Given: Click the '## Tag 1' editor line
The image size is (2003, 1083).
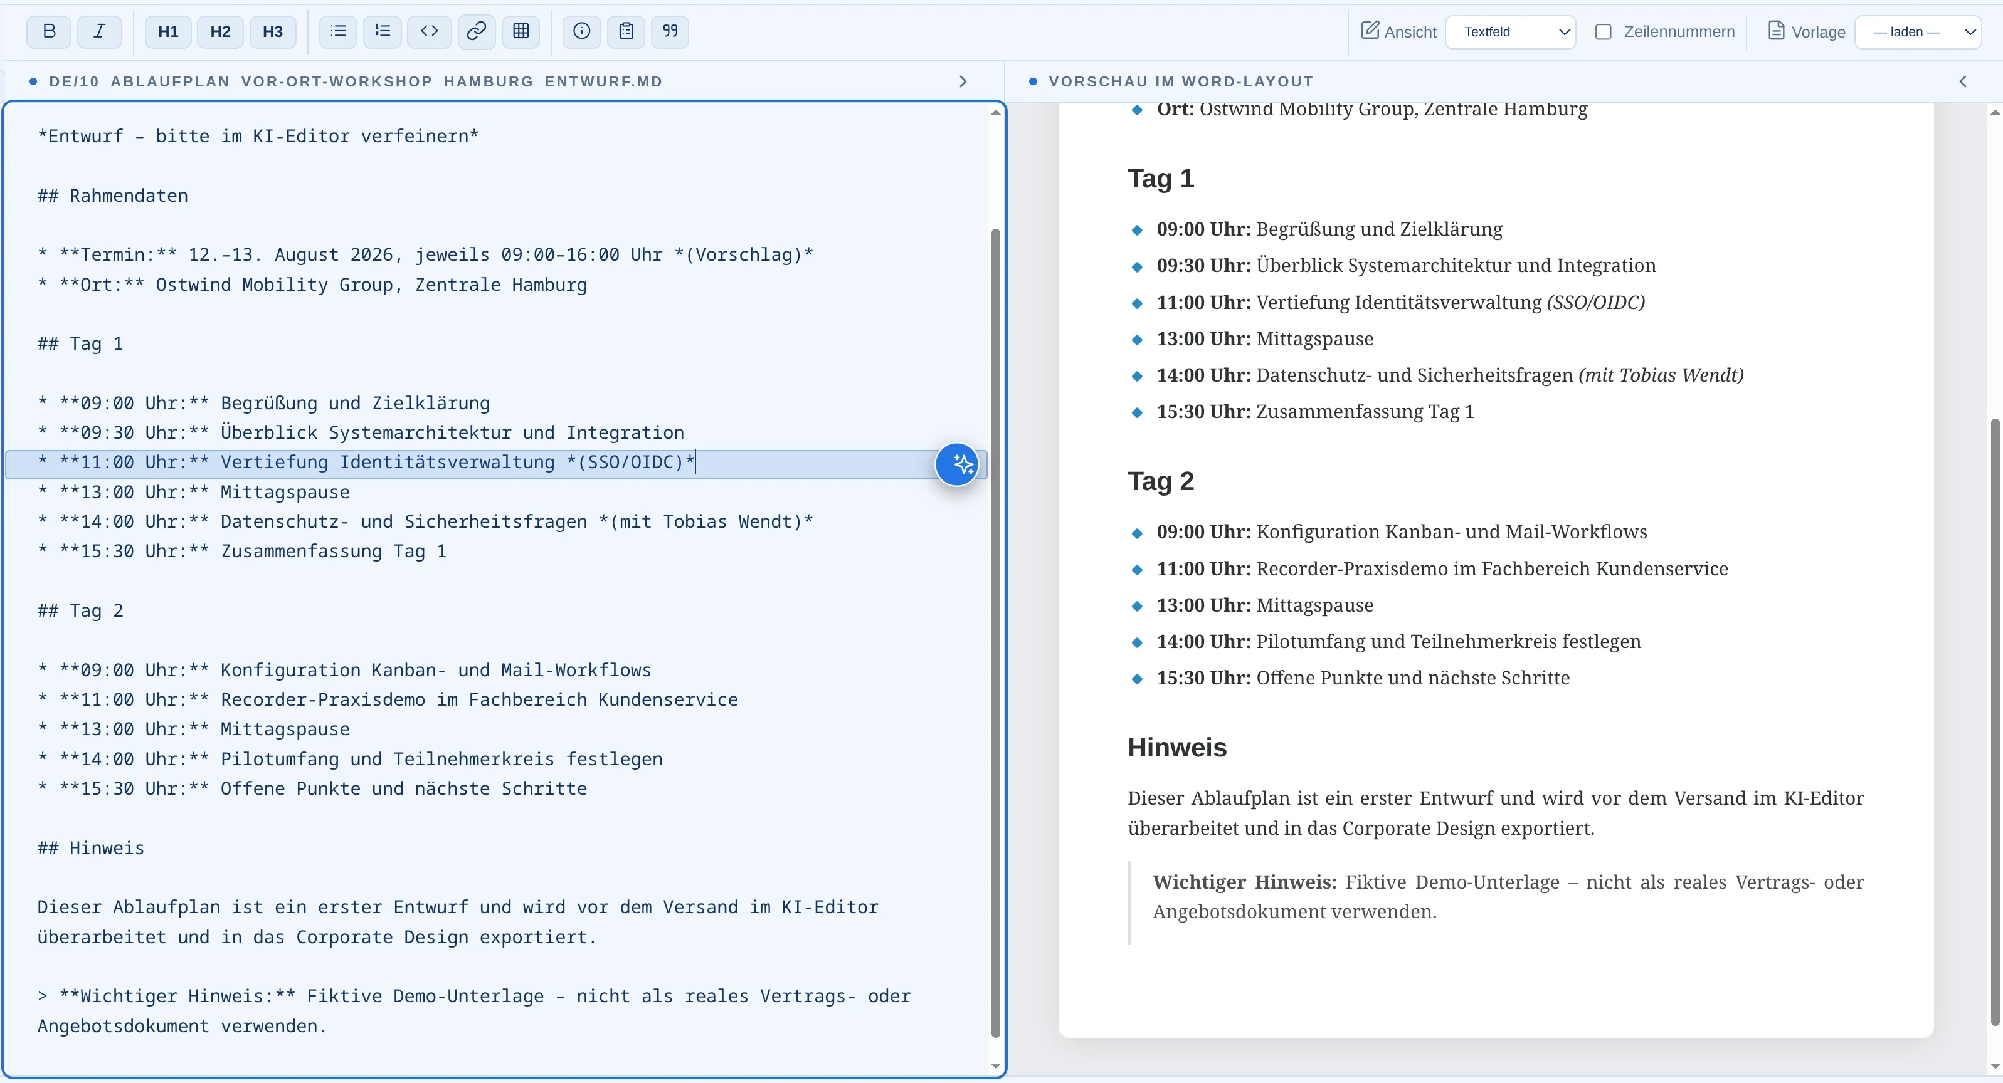Looking at the screenshot, I should coord(80,343).
